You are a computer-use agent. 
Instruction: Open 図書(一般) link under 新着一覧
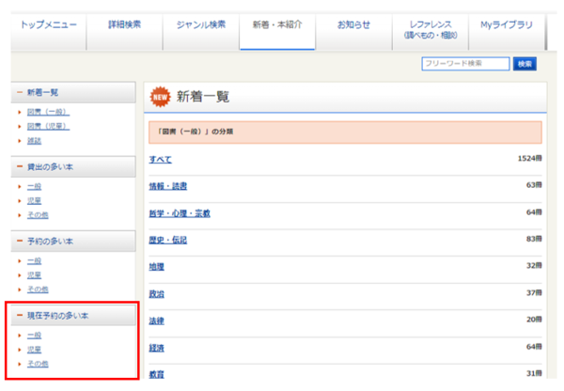click(x=48, y=112)
